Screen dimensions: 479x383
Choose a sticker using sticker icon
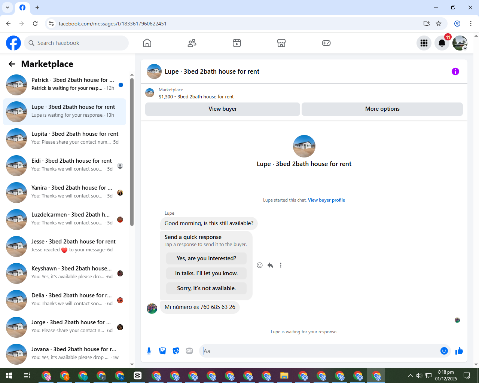[x=176, y=351]
